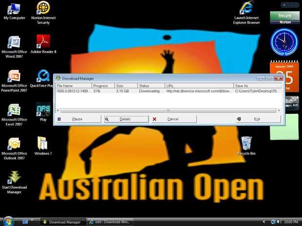Open Adobe Reader 8 shortcut

click(43, 44)
